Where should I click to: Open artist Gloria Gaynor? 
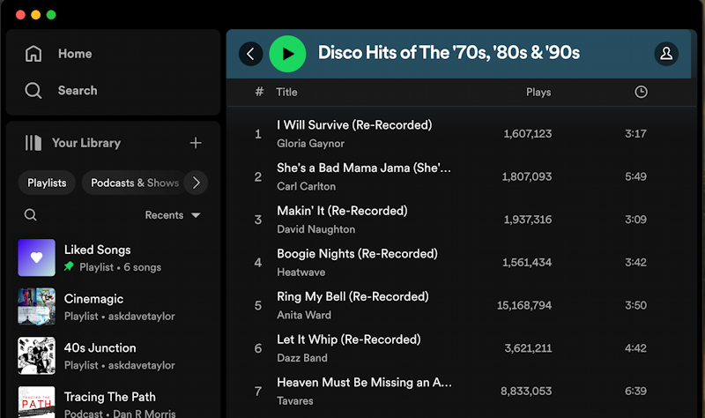click(311, 144)
